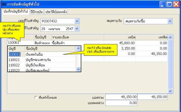Click the ยอดผลต่าง difference field 0.00
The width and height of the screenshot is (181, 112).
point(121,103)
